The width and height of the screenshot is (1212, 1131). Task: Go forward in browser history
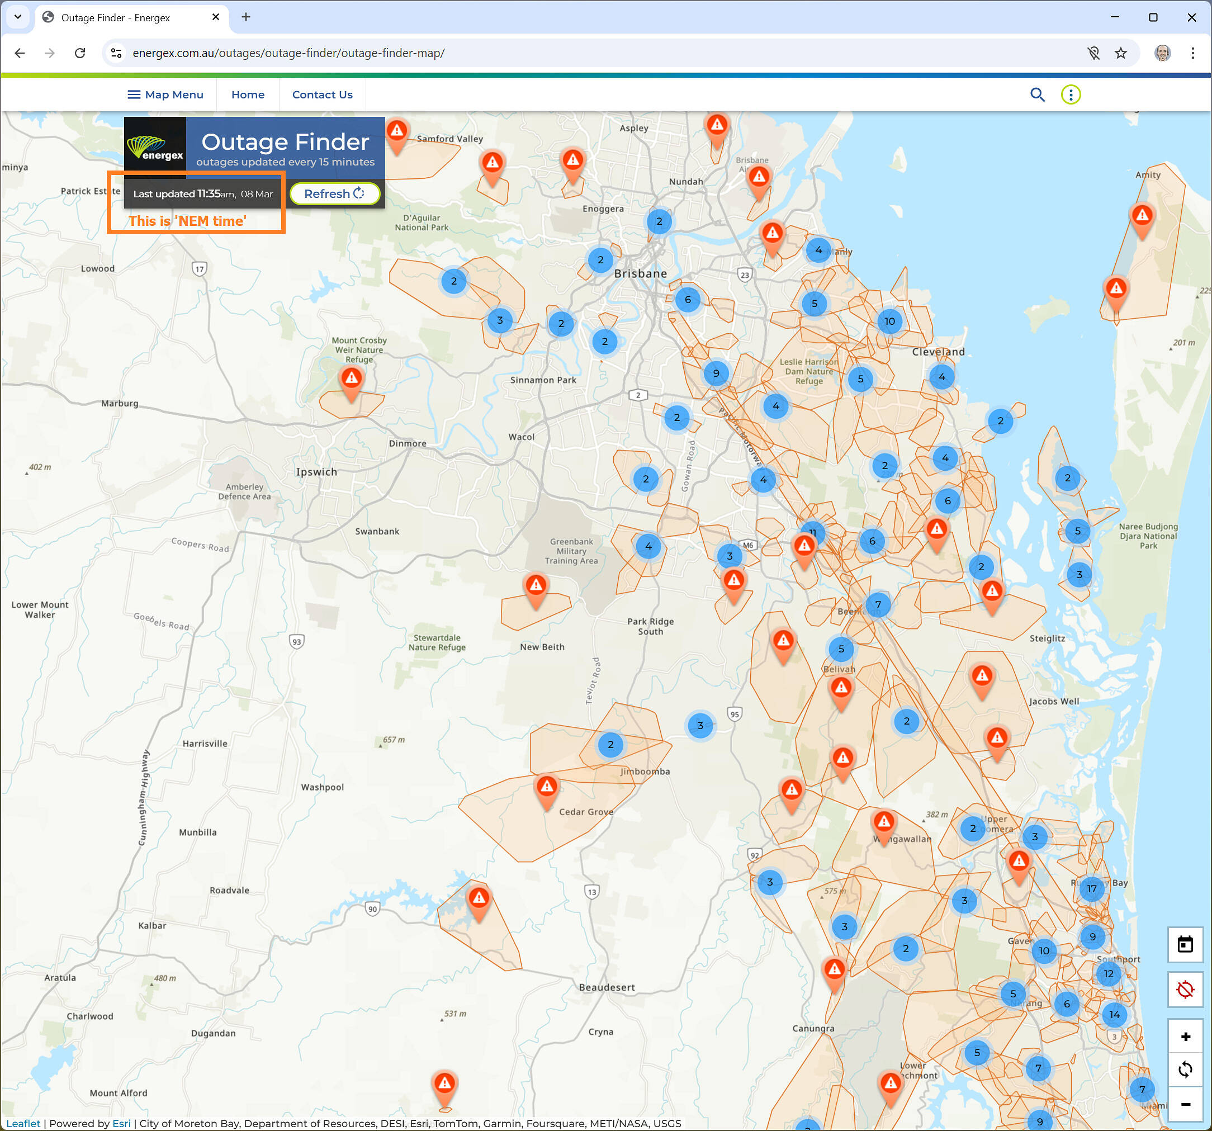tap(49, 53)
